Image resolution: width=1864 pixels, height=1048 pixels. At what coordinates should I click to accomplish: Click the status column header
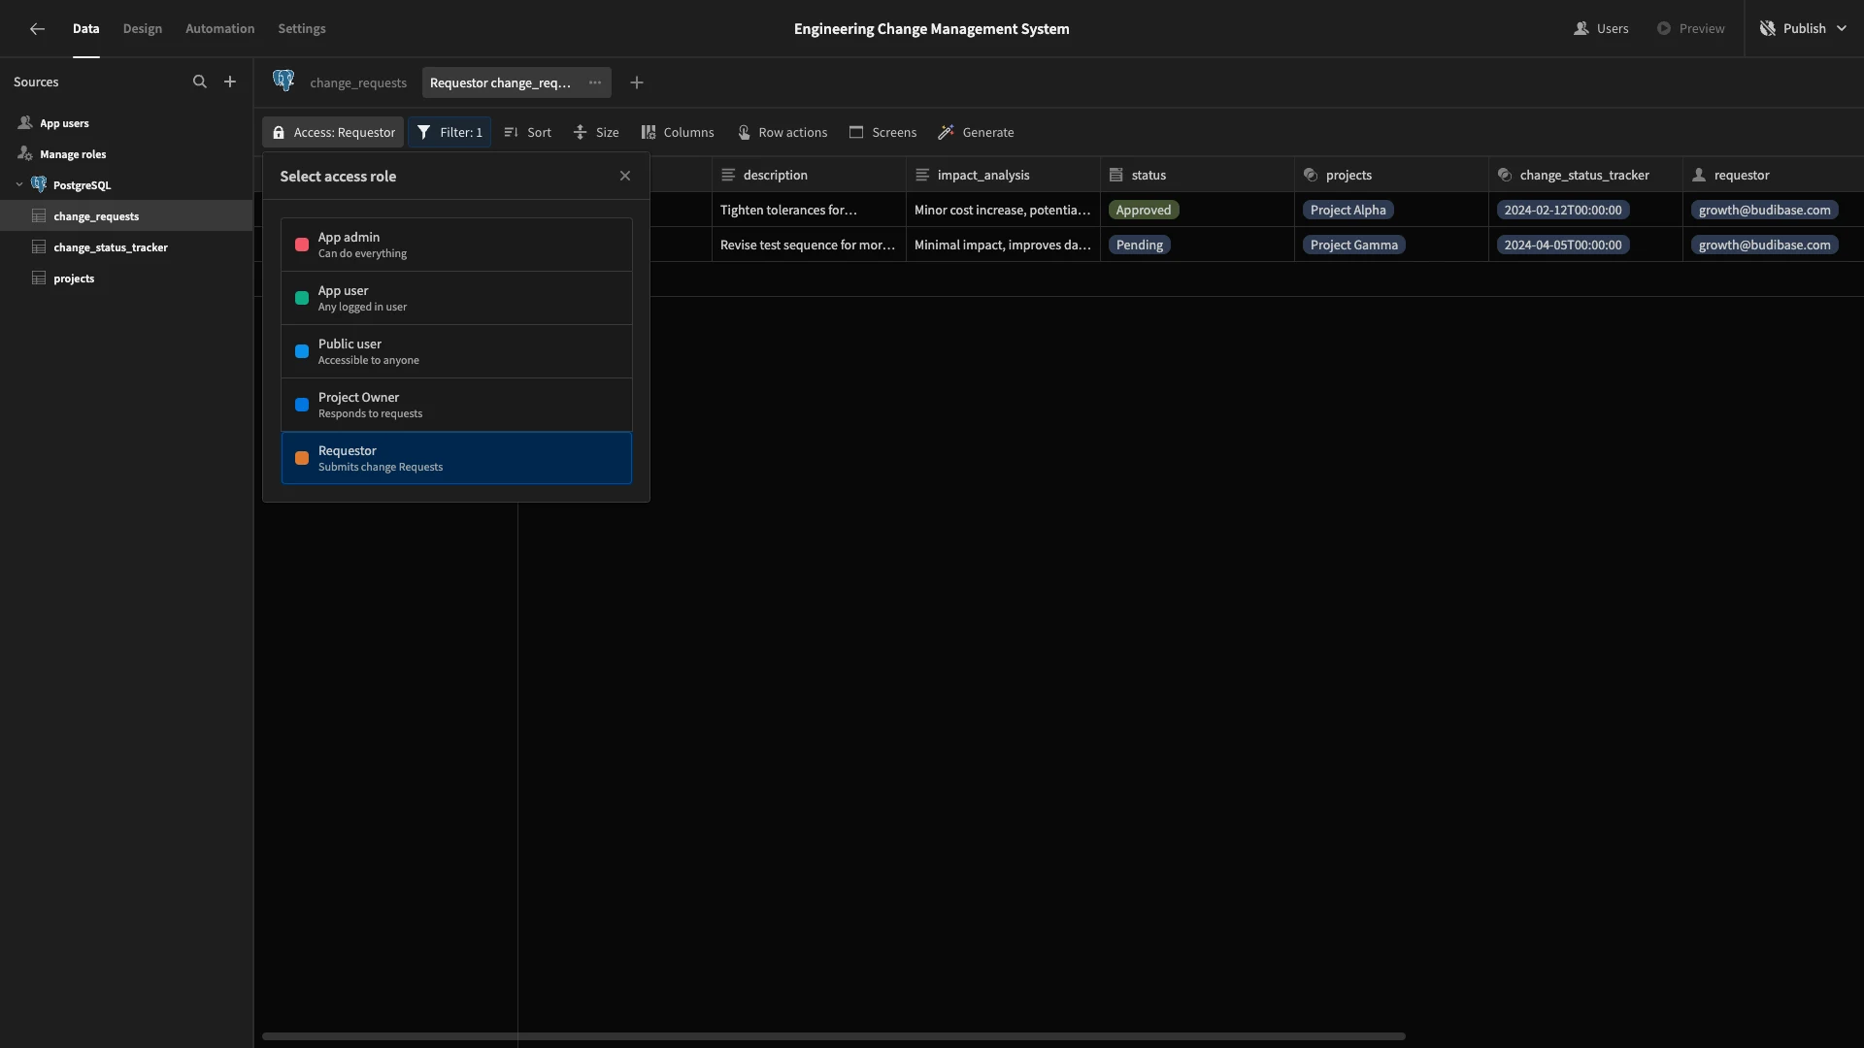(1197, 175)
